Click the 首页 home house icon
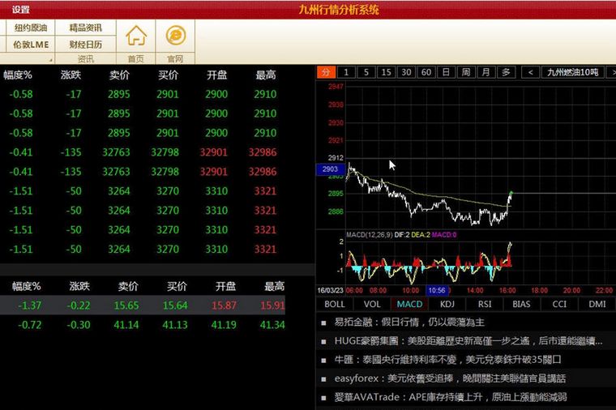 [x=136, y=36]
